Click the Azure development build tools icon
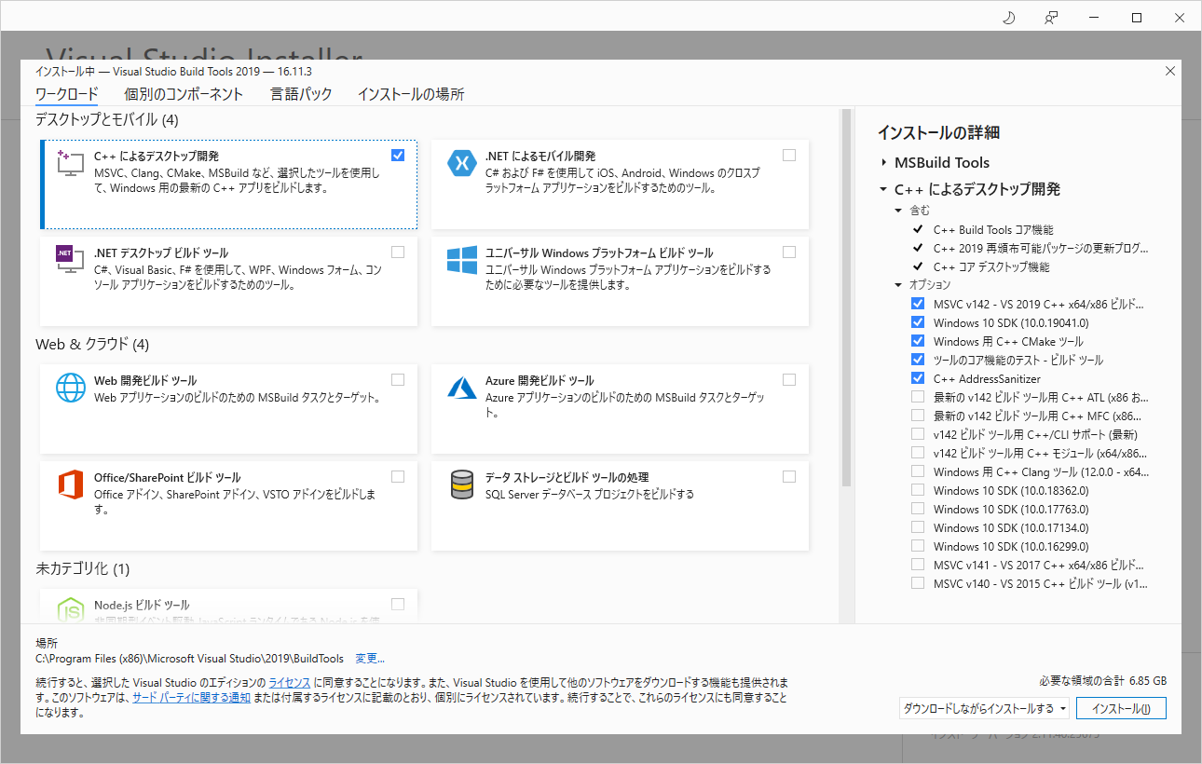Viewport: 1202px width, 764px height. [462, 388]
